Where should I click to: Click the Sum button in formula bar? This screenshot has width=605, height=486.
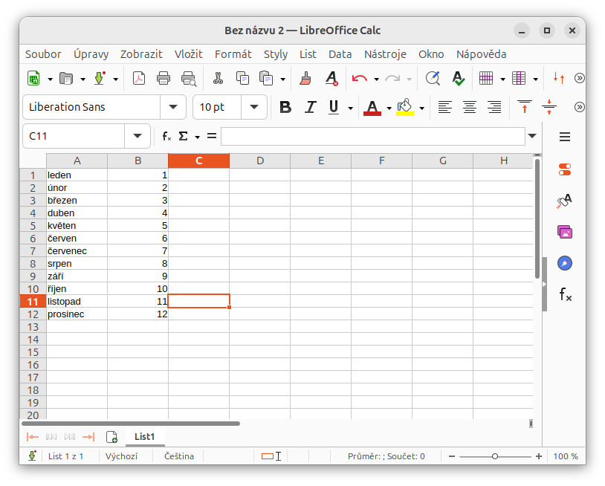coord(183,136)
